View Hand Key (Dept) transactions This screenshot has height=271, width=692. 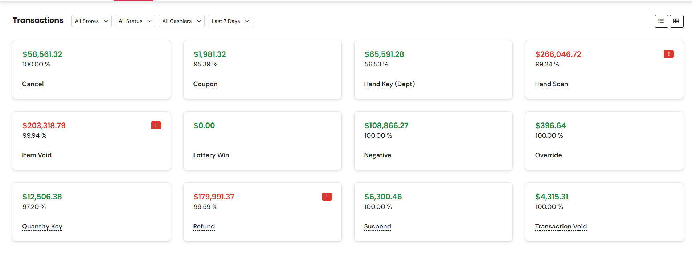point(389,84)
